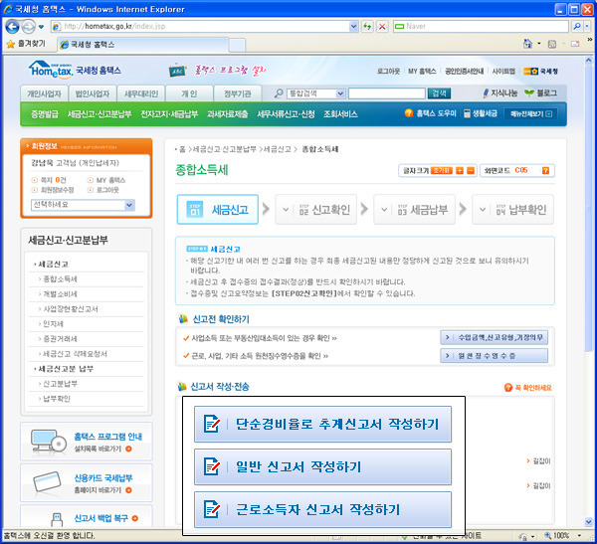Open recent pages dropdown arrow
The image size is (597, 544).
41,27
